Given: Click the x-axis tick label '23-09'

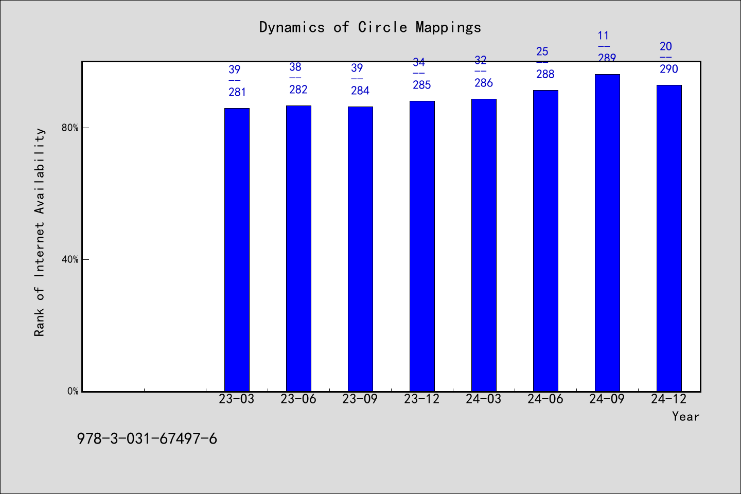Looking at the screenshot, I should click(x=360, y=399).
